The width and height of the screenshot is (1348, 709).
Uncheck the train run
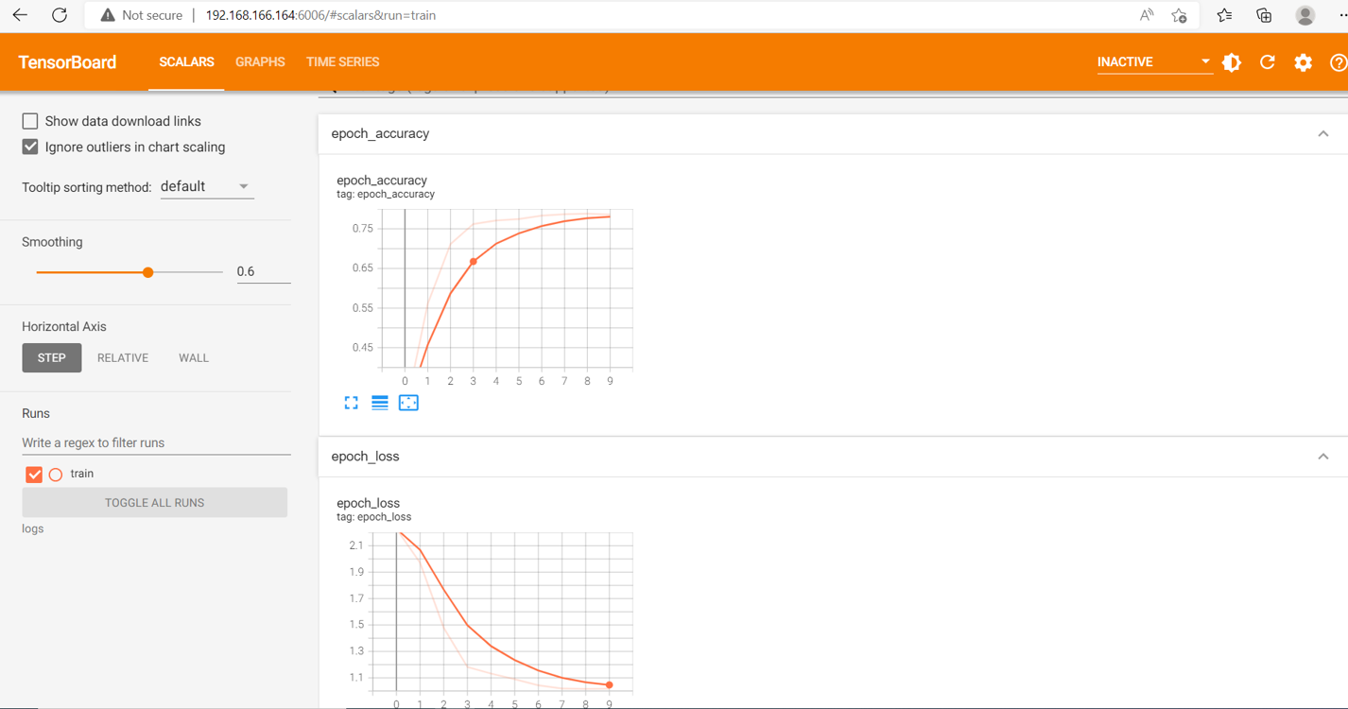[34, 474]
